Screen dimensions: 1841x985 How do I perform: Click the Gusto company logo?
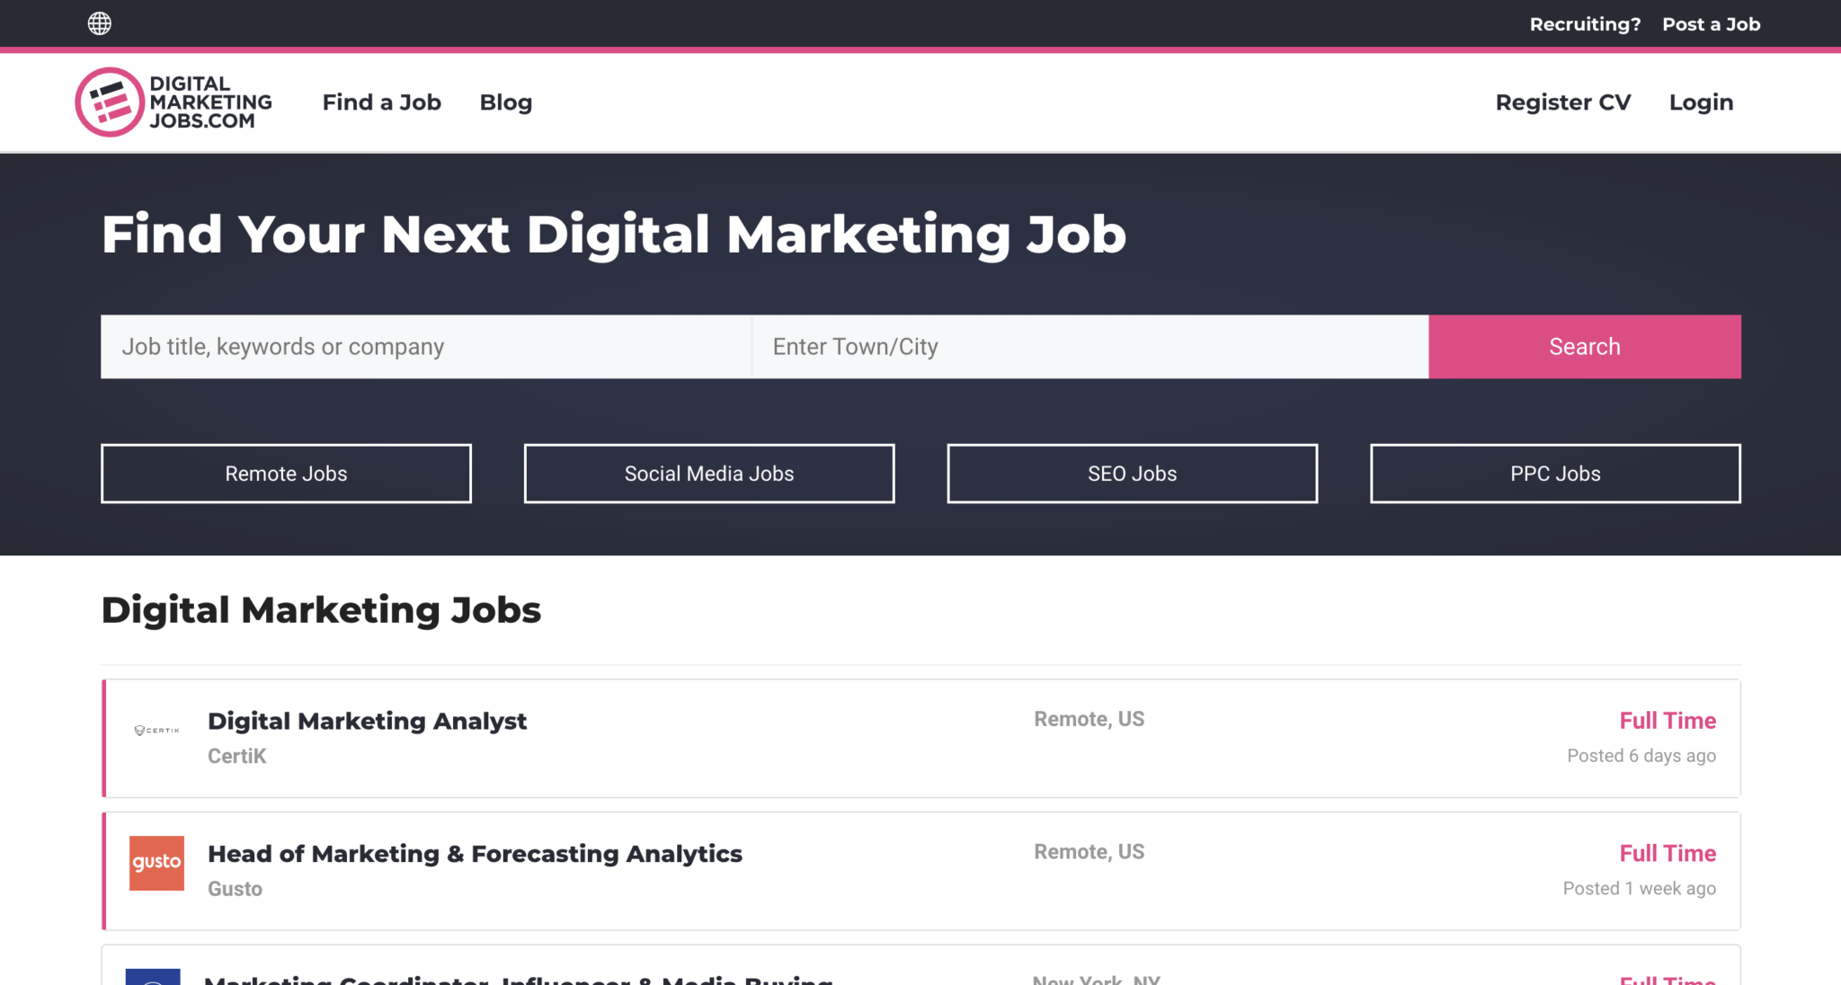pyautogui.click(x=156, y=863)
